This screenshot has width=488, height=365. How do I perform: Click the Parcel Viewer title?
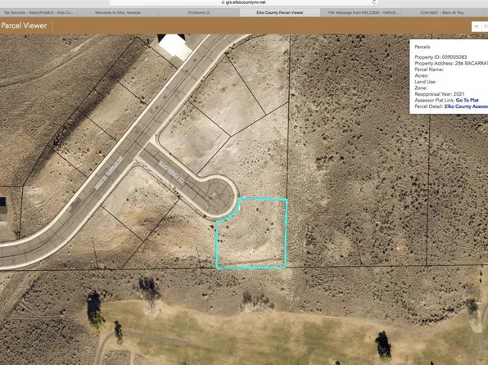click(x=24, y=25)
